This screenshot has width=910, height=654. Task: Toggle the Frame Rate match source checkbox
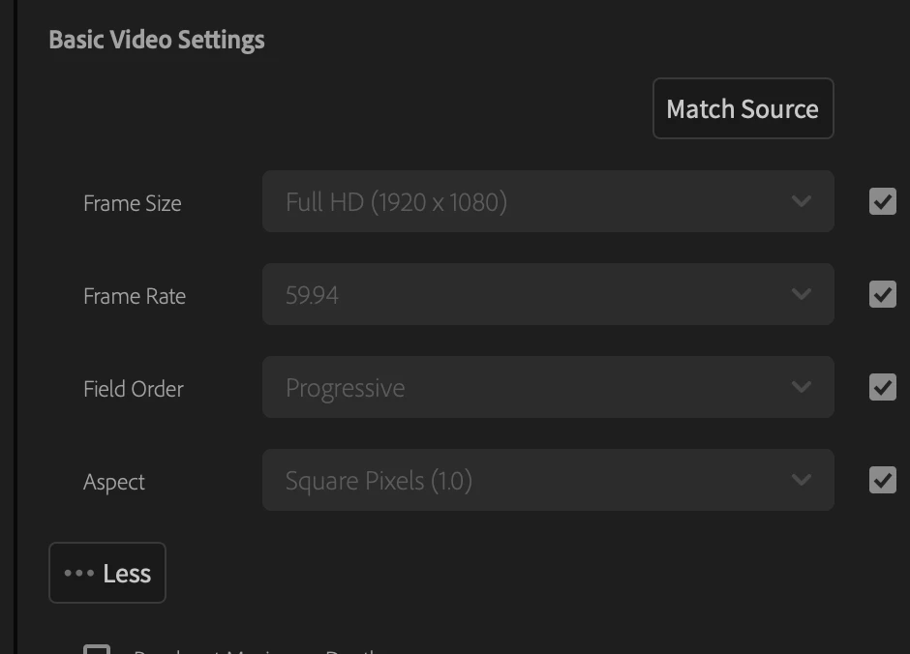click(x=882, y=294)
